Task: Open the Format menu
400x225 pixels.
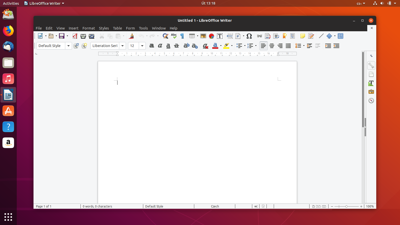Action: coord(89,28)
